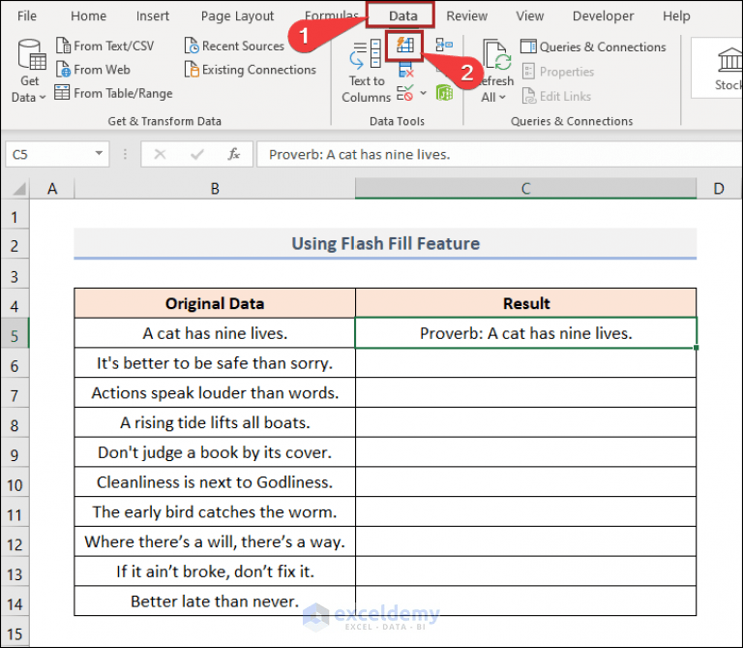The height and width of the screenshot is (648, 743).
Task: Expand the Name Box dropdown arrow
Action: [x=99, y=153]
